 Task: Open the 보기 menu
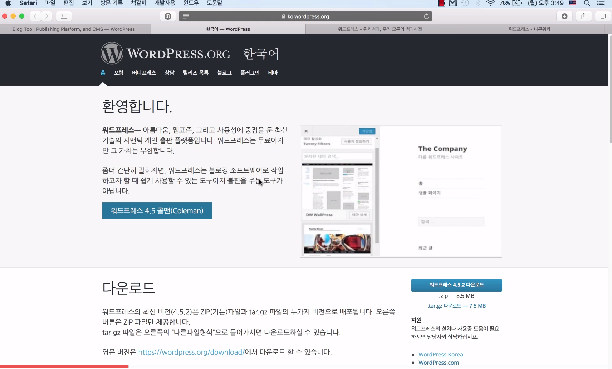click(87, 3)
